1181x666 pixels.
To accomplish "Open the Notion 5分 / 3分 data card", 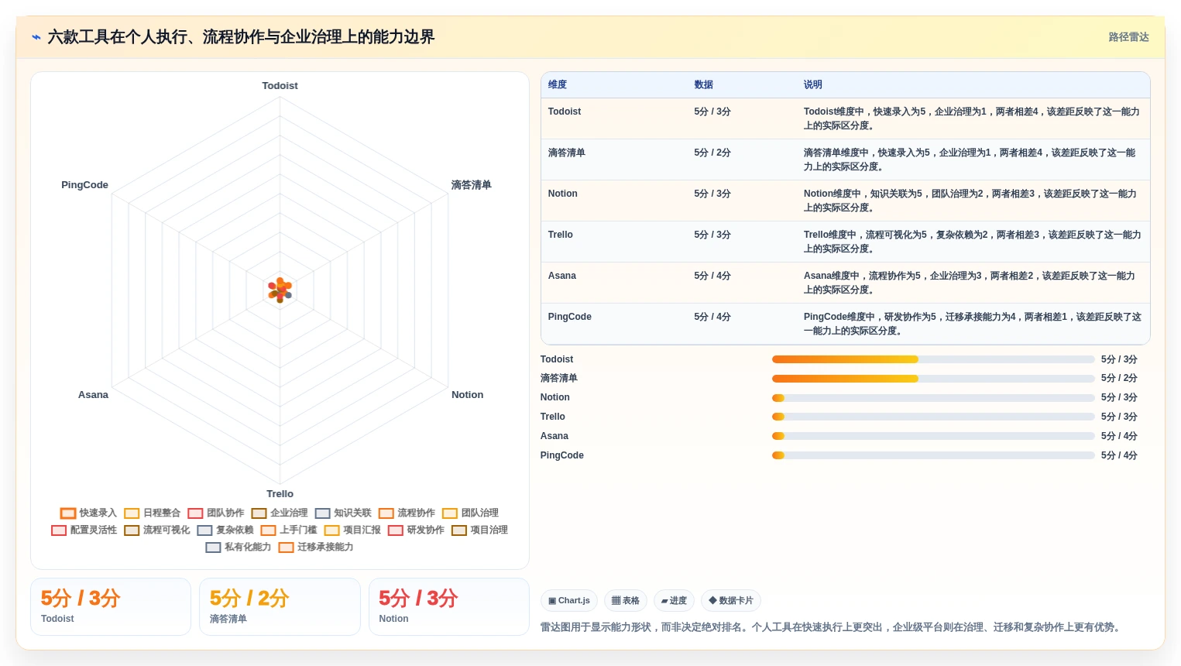I will [x=449, y=607].
